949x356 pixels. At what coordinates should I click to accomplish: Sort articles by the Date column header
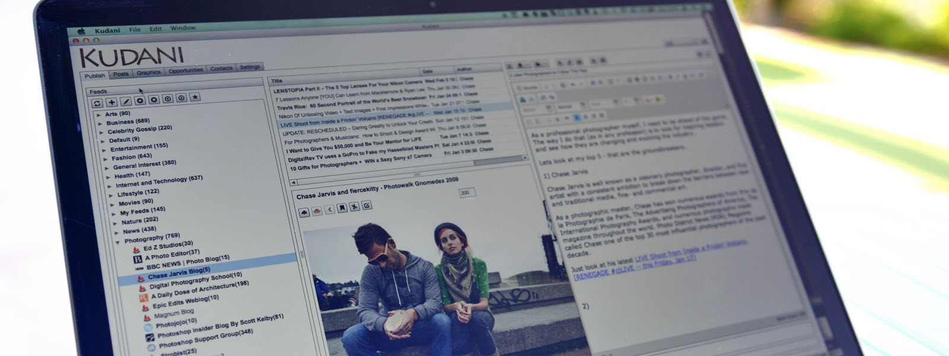427,72
